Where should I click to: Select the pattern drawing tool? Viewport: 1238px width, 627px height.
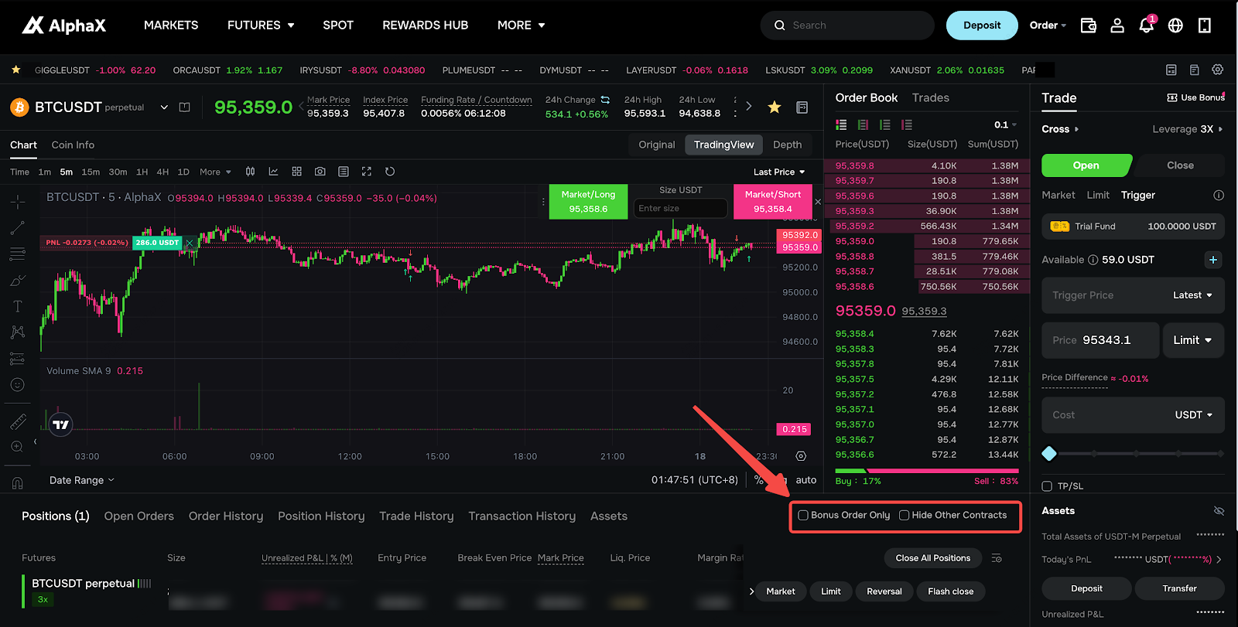click(18, 332)
